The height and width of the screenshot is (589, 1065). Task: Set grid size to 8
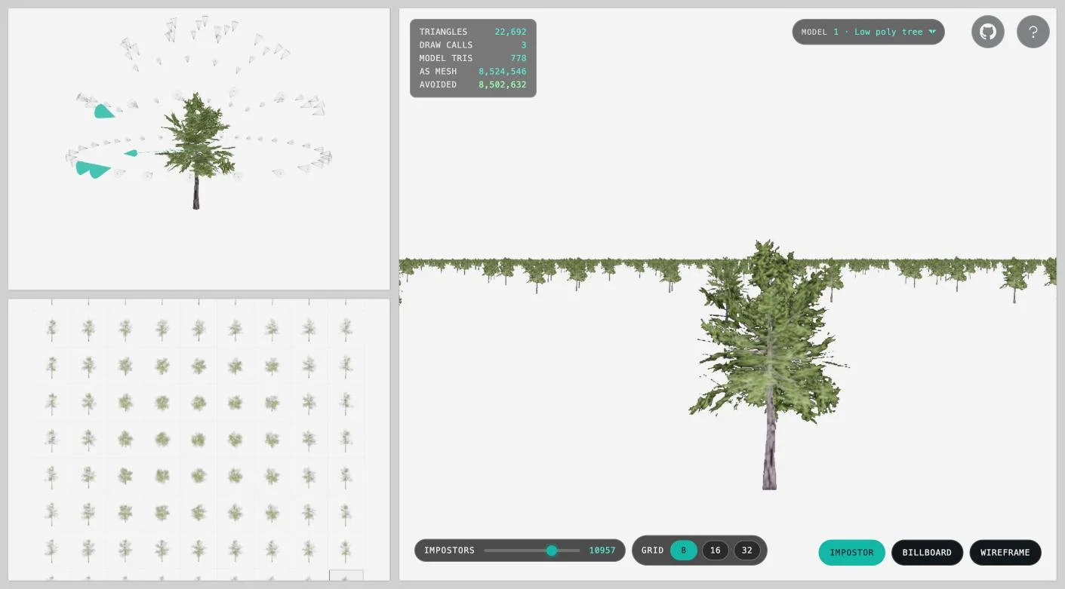[684, 551]
